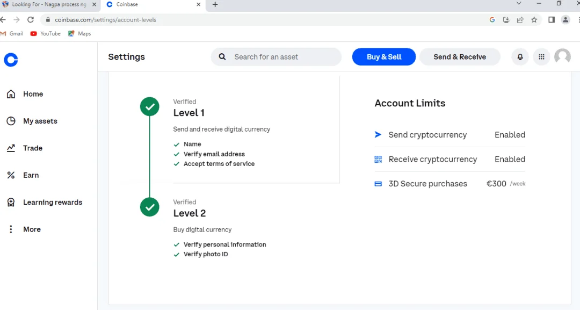Select the Level 1 heading
The width and height of the screenshot is (580, 310).
click(x=189, y=113)
